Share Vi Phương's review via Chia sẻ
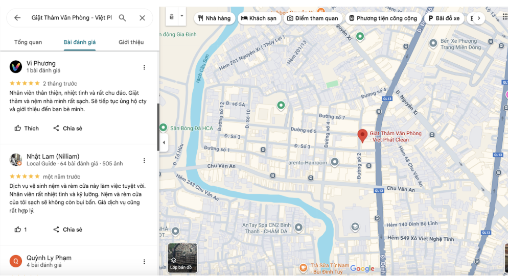Screen dimensions: 508x276 pyautogui.click(x=67, y=129)
